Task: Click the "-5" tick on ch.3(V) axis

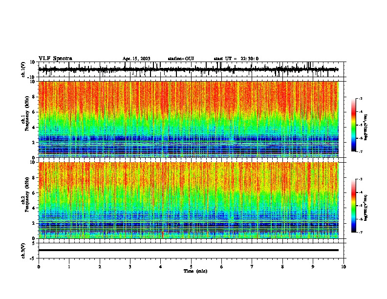Action: pos(33,258)
